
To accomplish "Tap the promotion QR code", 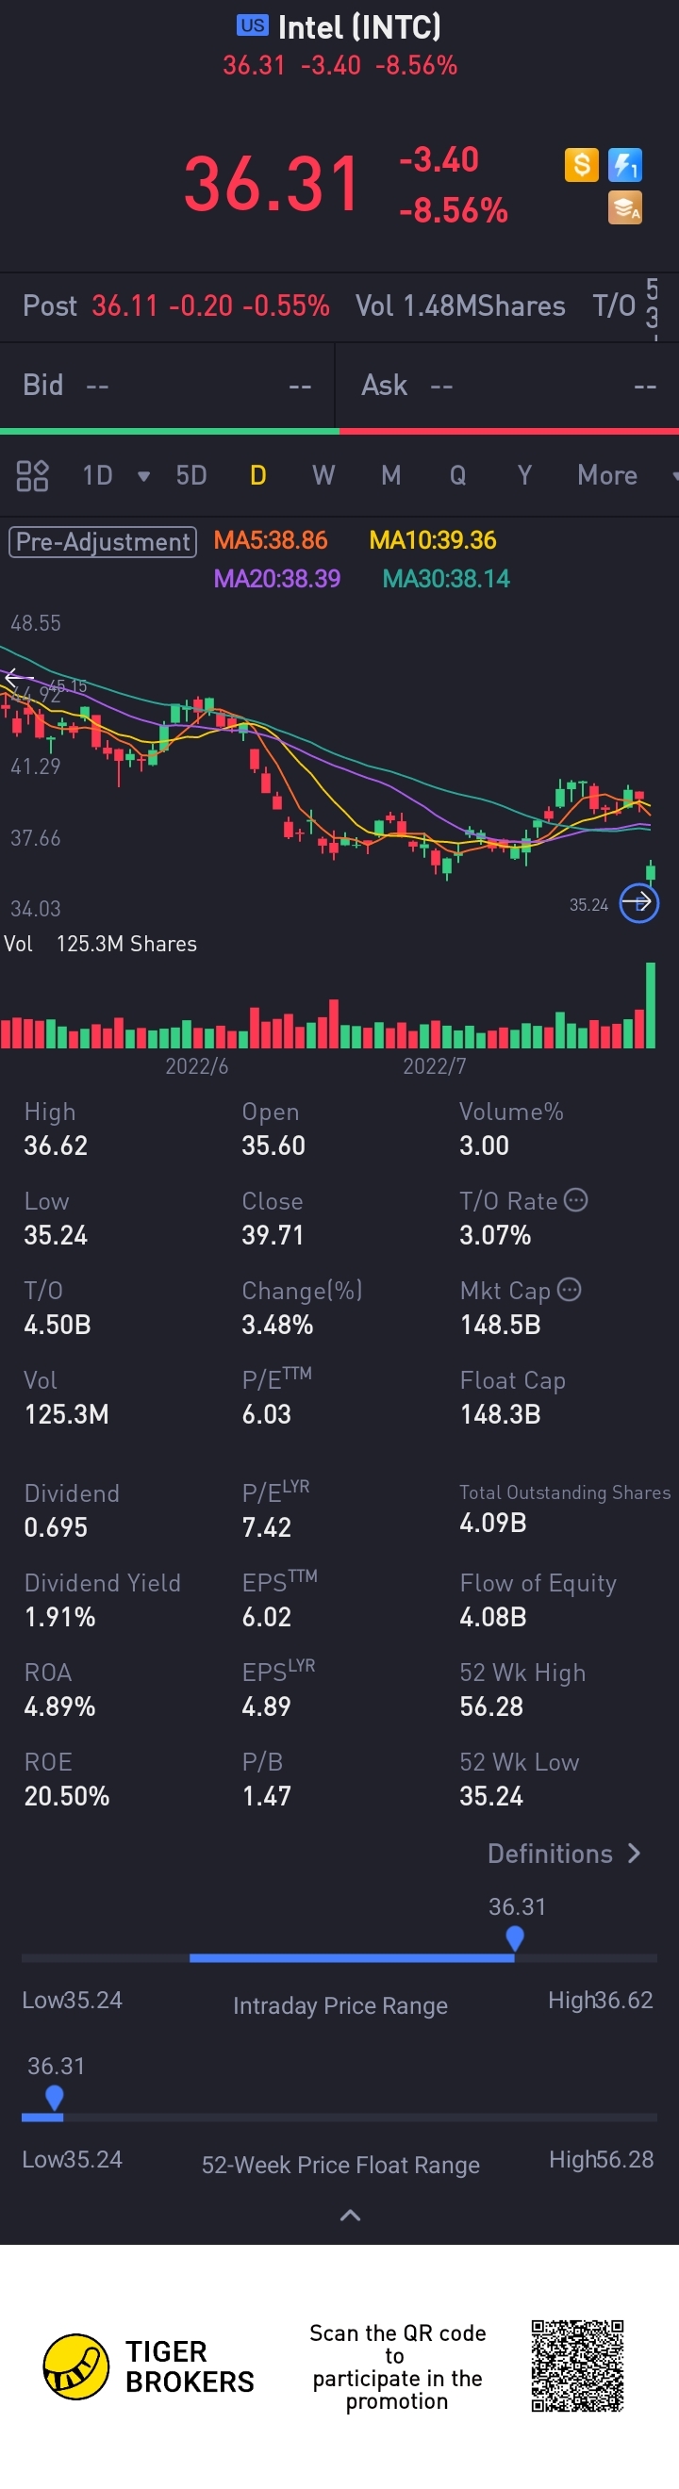I will click(577, 2365).
